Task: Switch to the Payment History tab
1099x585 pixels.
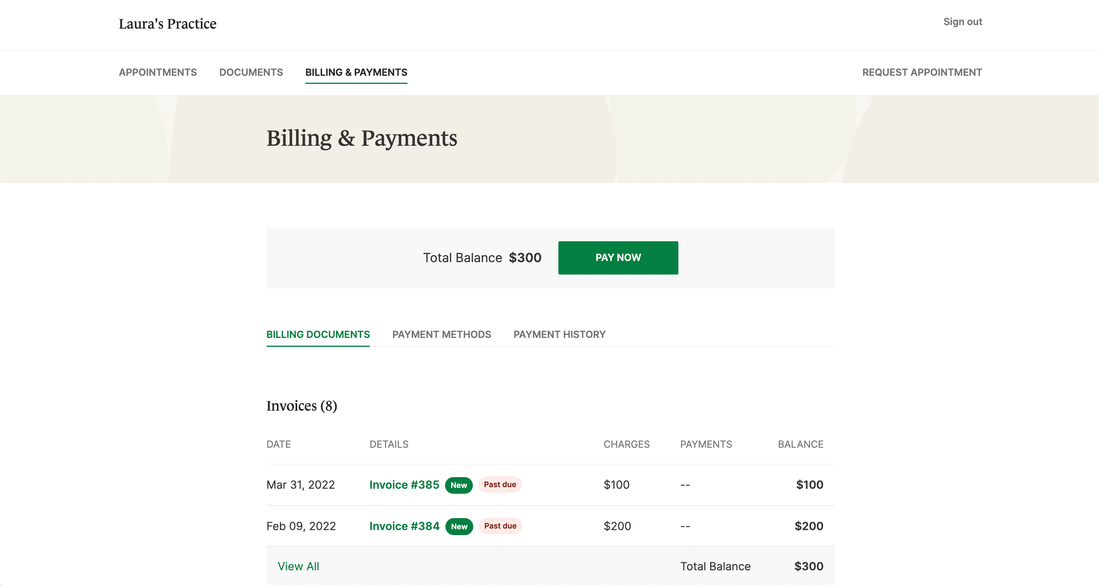Action: click(559, 334)
